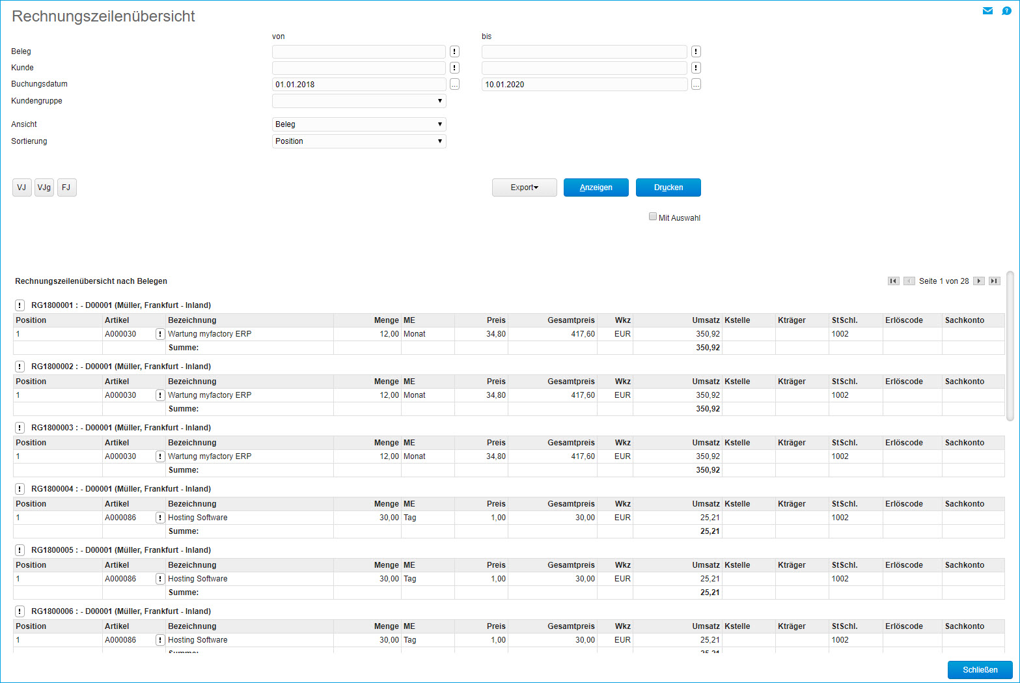Open the help question mark icon
The image size is (1020, 683).
[1006, 11]
